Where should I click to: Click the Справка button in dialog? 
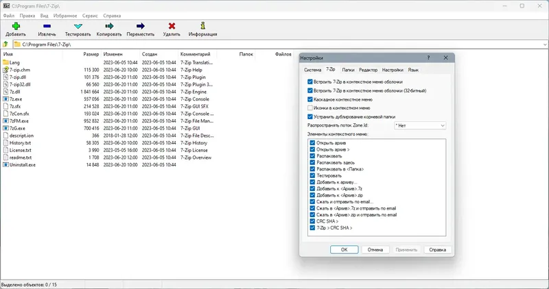click(x=438, y=249)
